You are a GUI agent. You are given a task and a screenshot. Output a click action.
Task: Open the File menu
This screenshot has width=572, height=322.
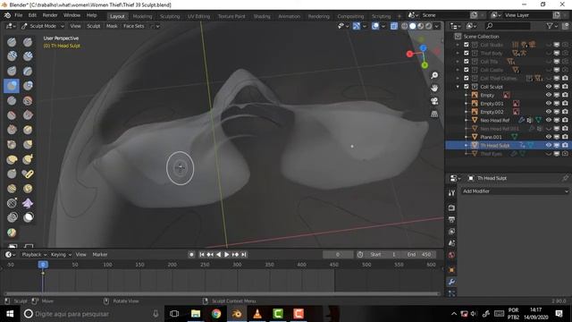click(x=18, y=15)
